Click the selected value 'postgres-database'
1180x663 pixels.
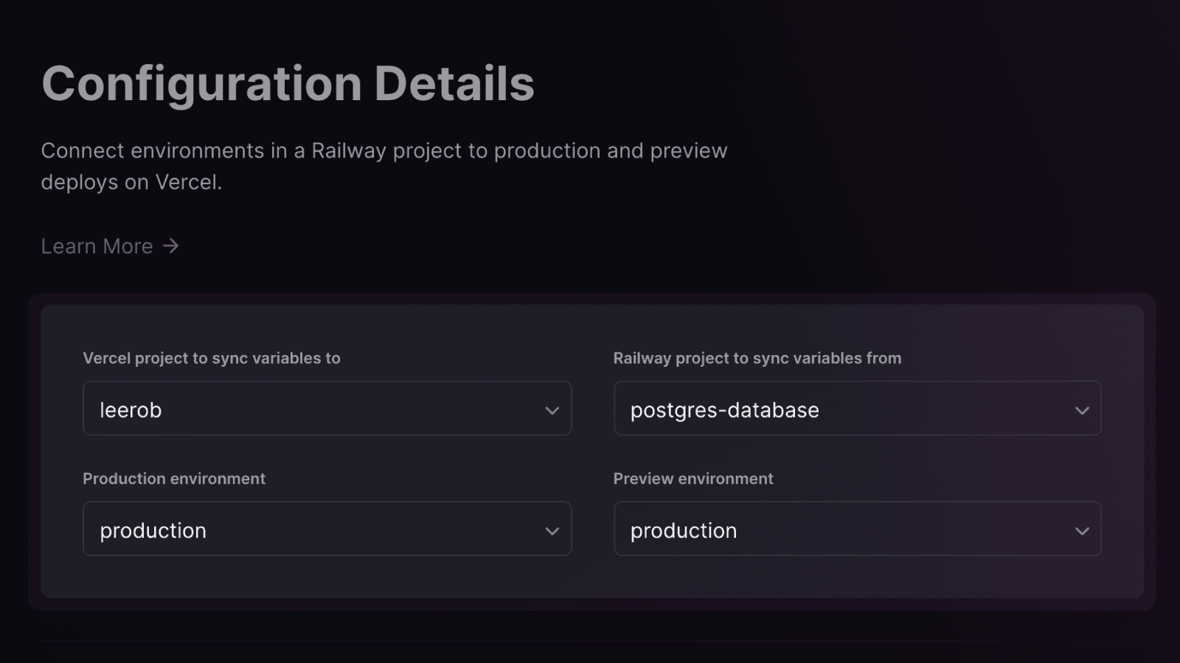click(x=724, y=410)
